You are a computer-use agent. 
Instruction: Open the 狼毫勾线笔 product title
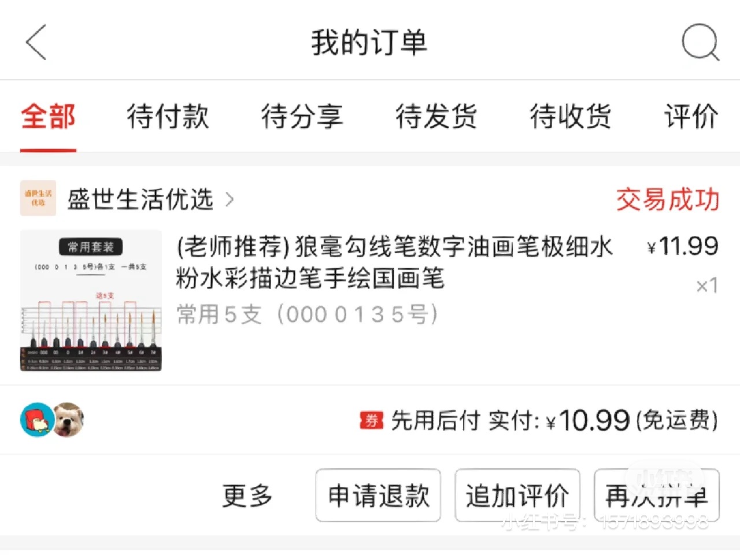tap(394, 262)
